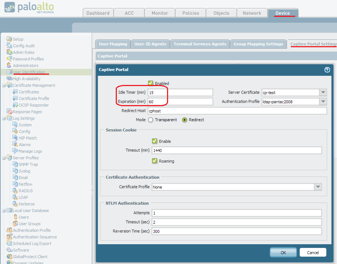Toggle the Session Cookie Enable checkbox

tap(154, 141)
